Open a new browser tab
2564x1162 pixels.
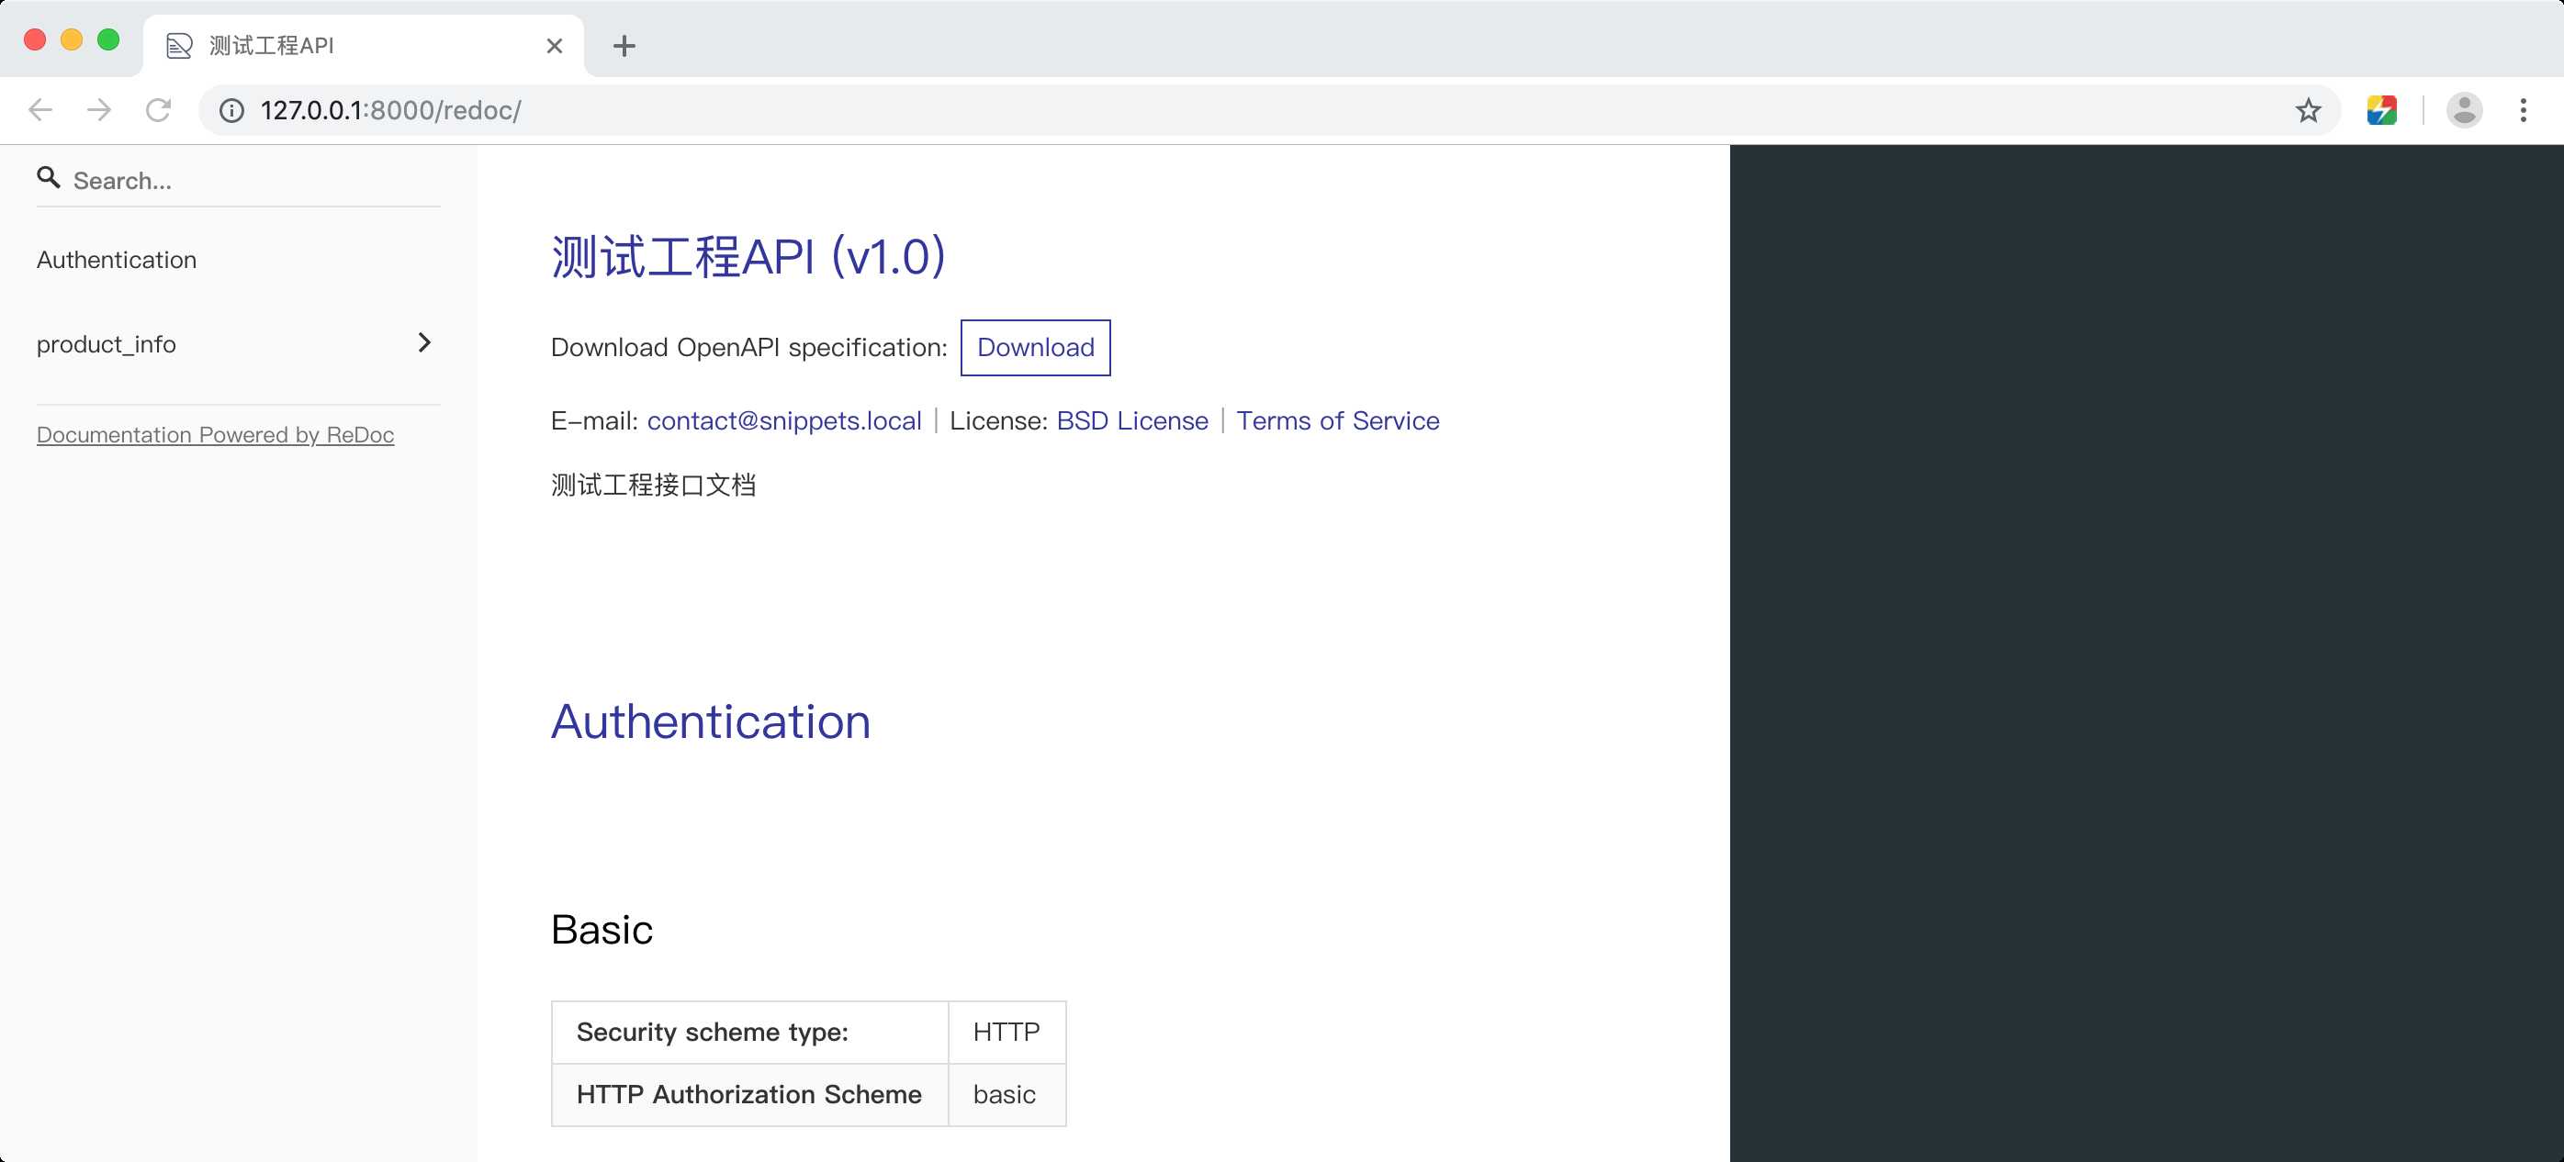624,46
